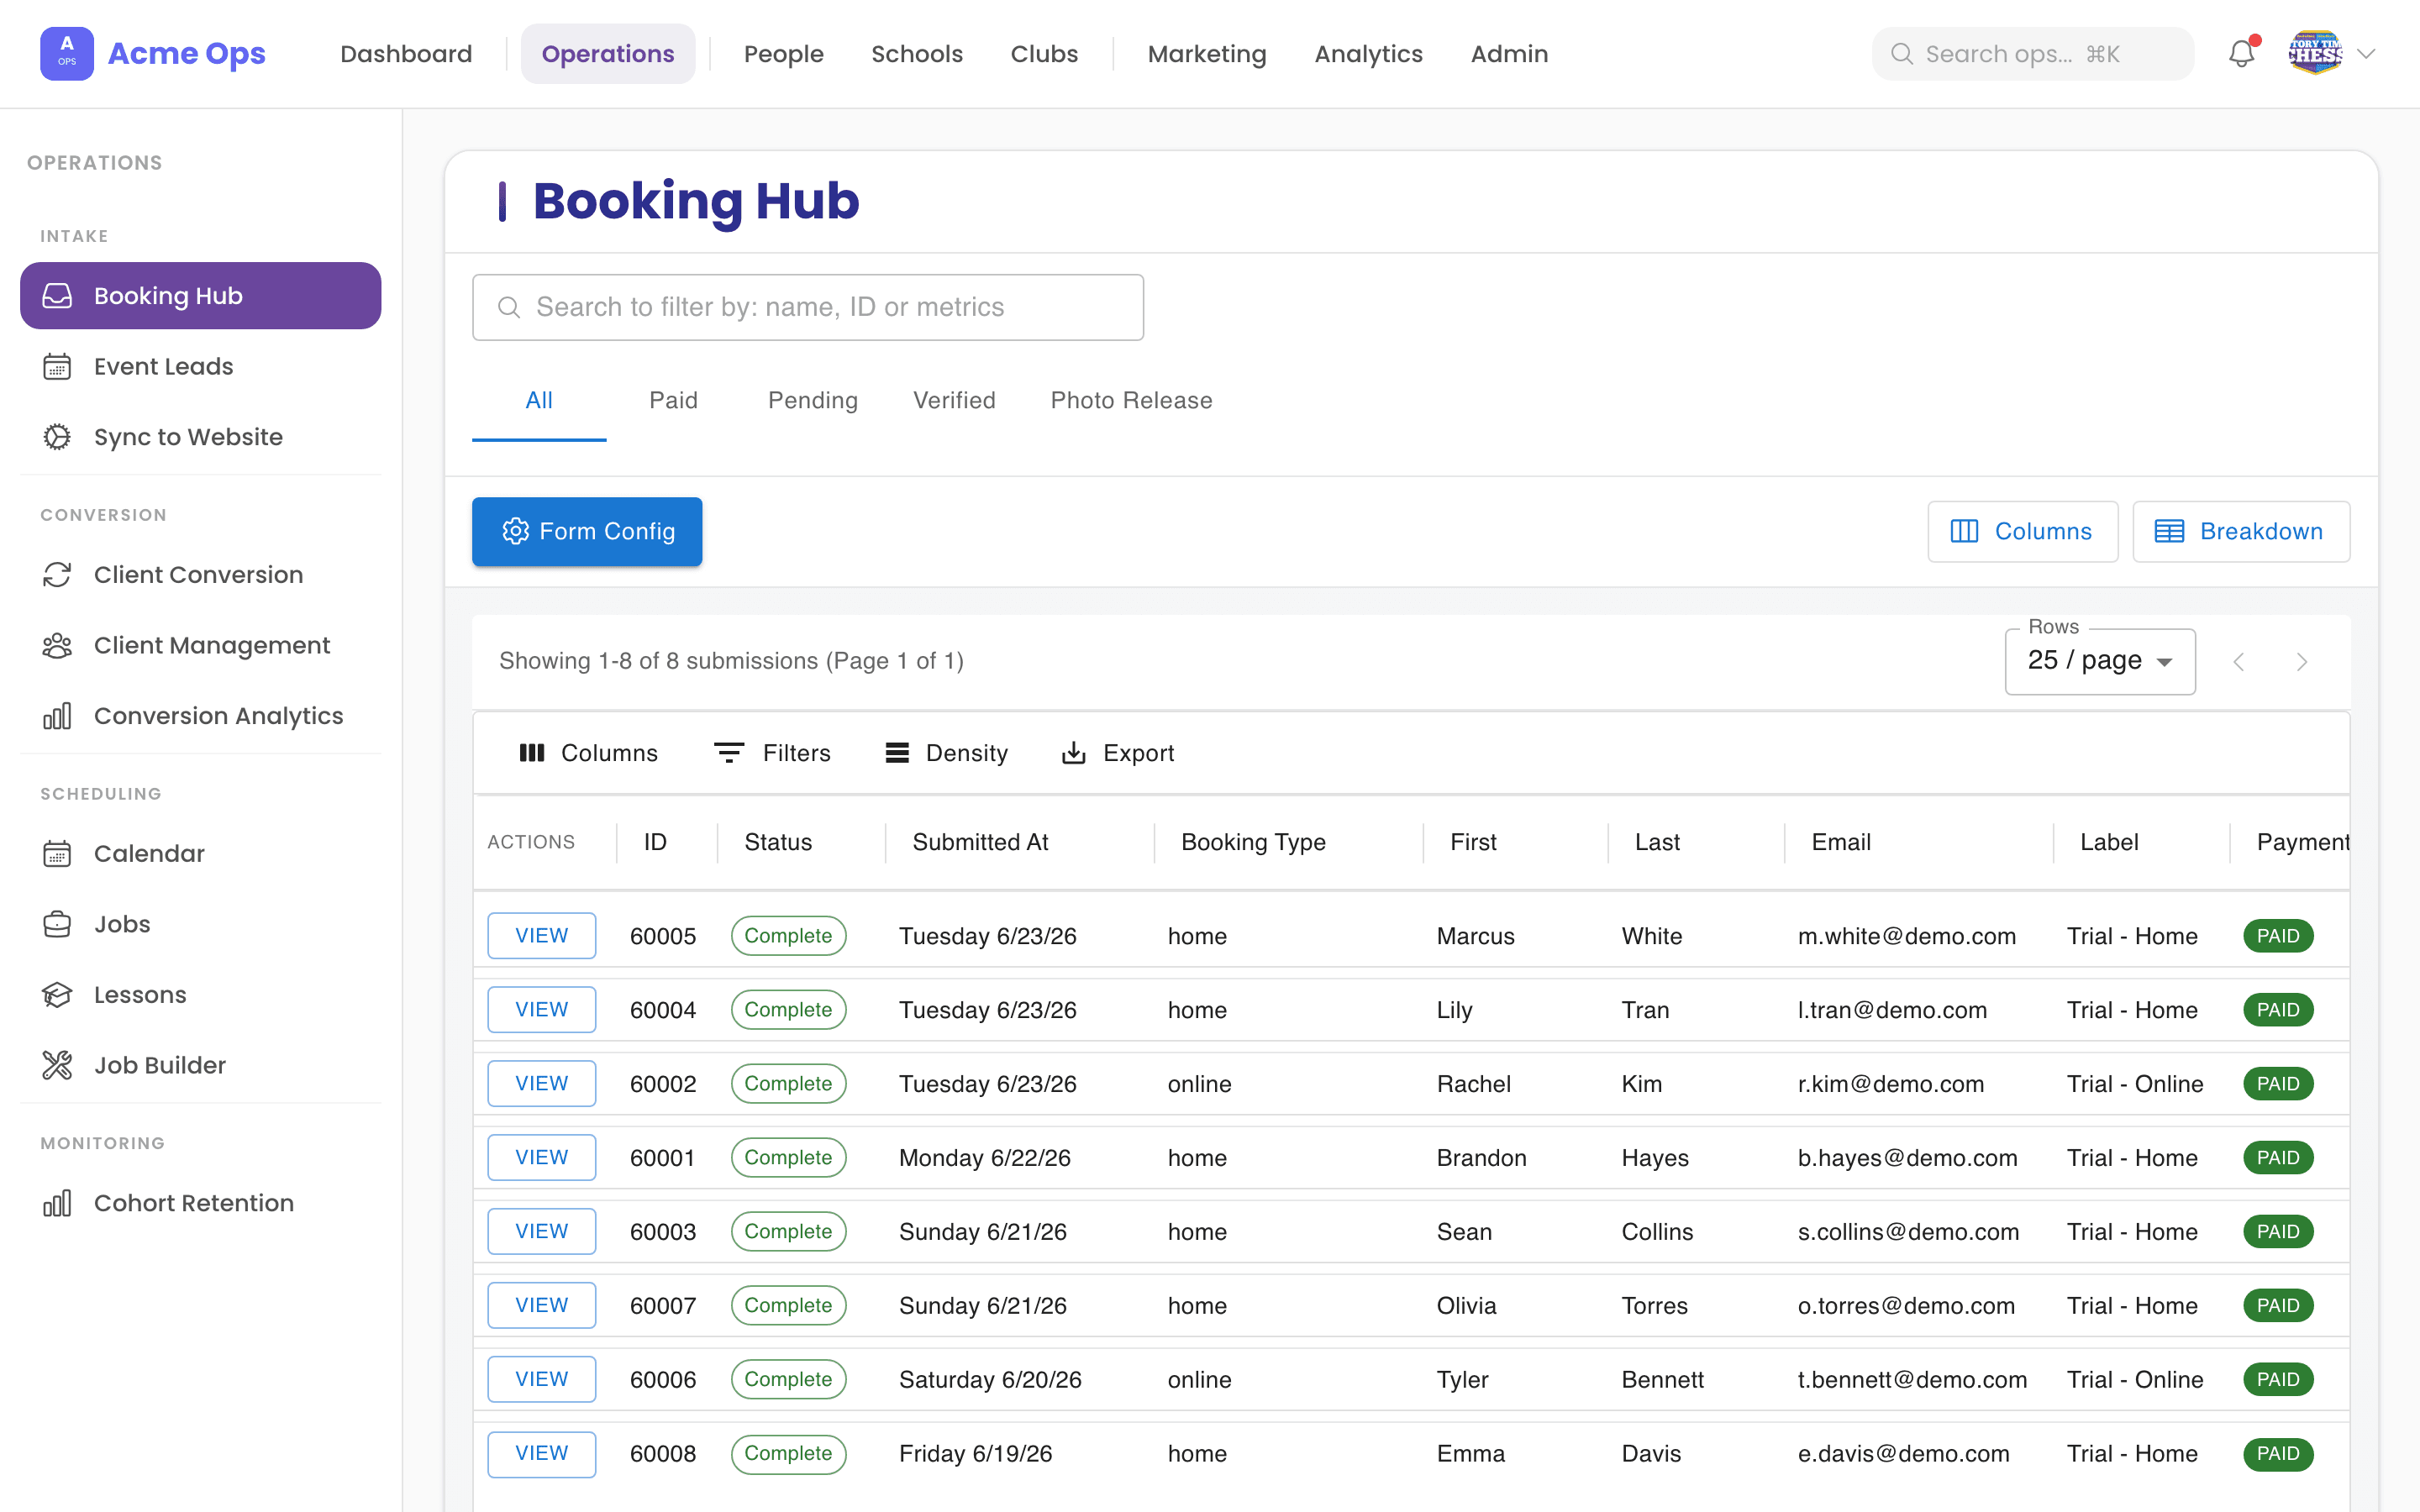
Task: Click the Conversion Analytics bar chart icon
Action: [57, 716]
